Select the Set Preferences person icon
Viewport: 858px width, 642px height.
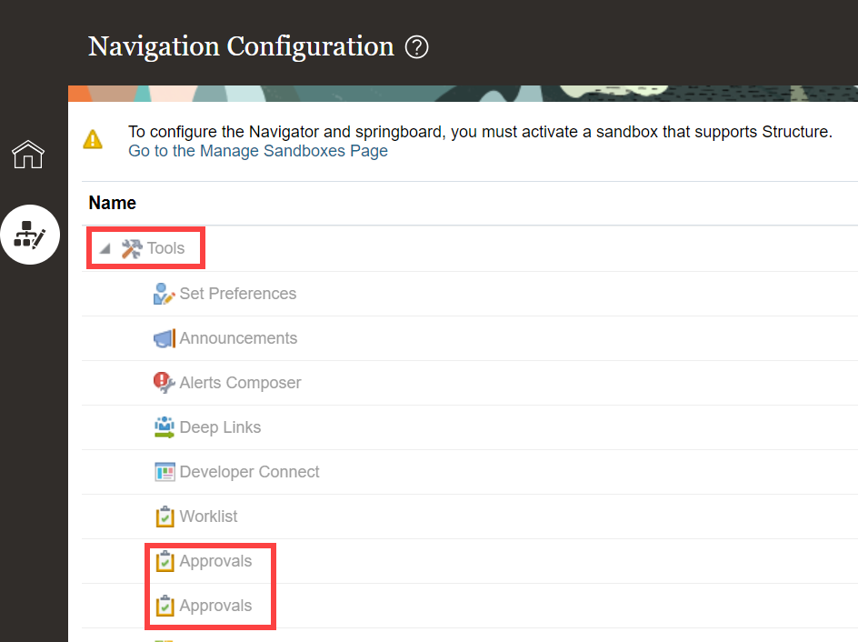pyautogui.click(x=164, y=293)
